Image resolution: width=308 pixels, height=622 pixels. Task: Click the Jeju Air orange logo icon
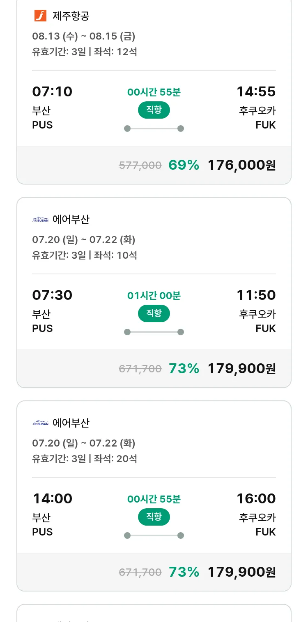point(40,16)
